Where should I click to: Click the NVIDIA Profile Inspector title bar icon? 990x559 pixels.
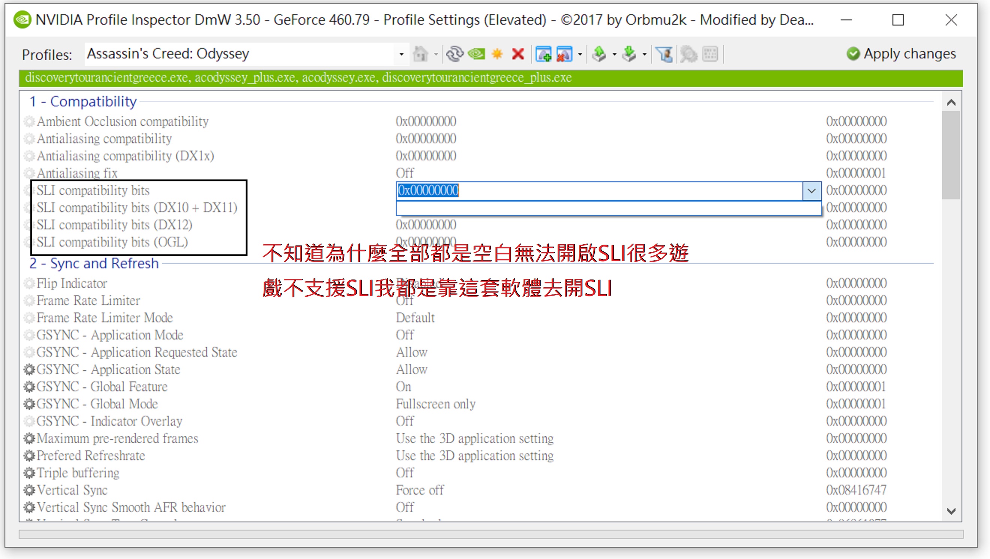click(x=22, y=19)
